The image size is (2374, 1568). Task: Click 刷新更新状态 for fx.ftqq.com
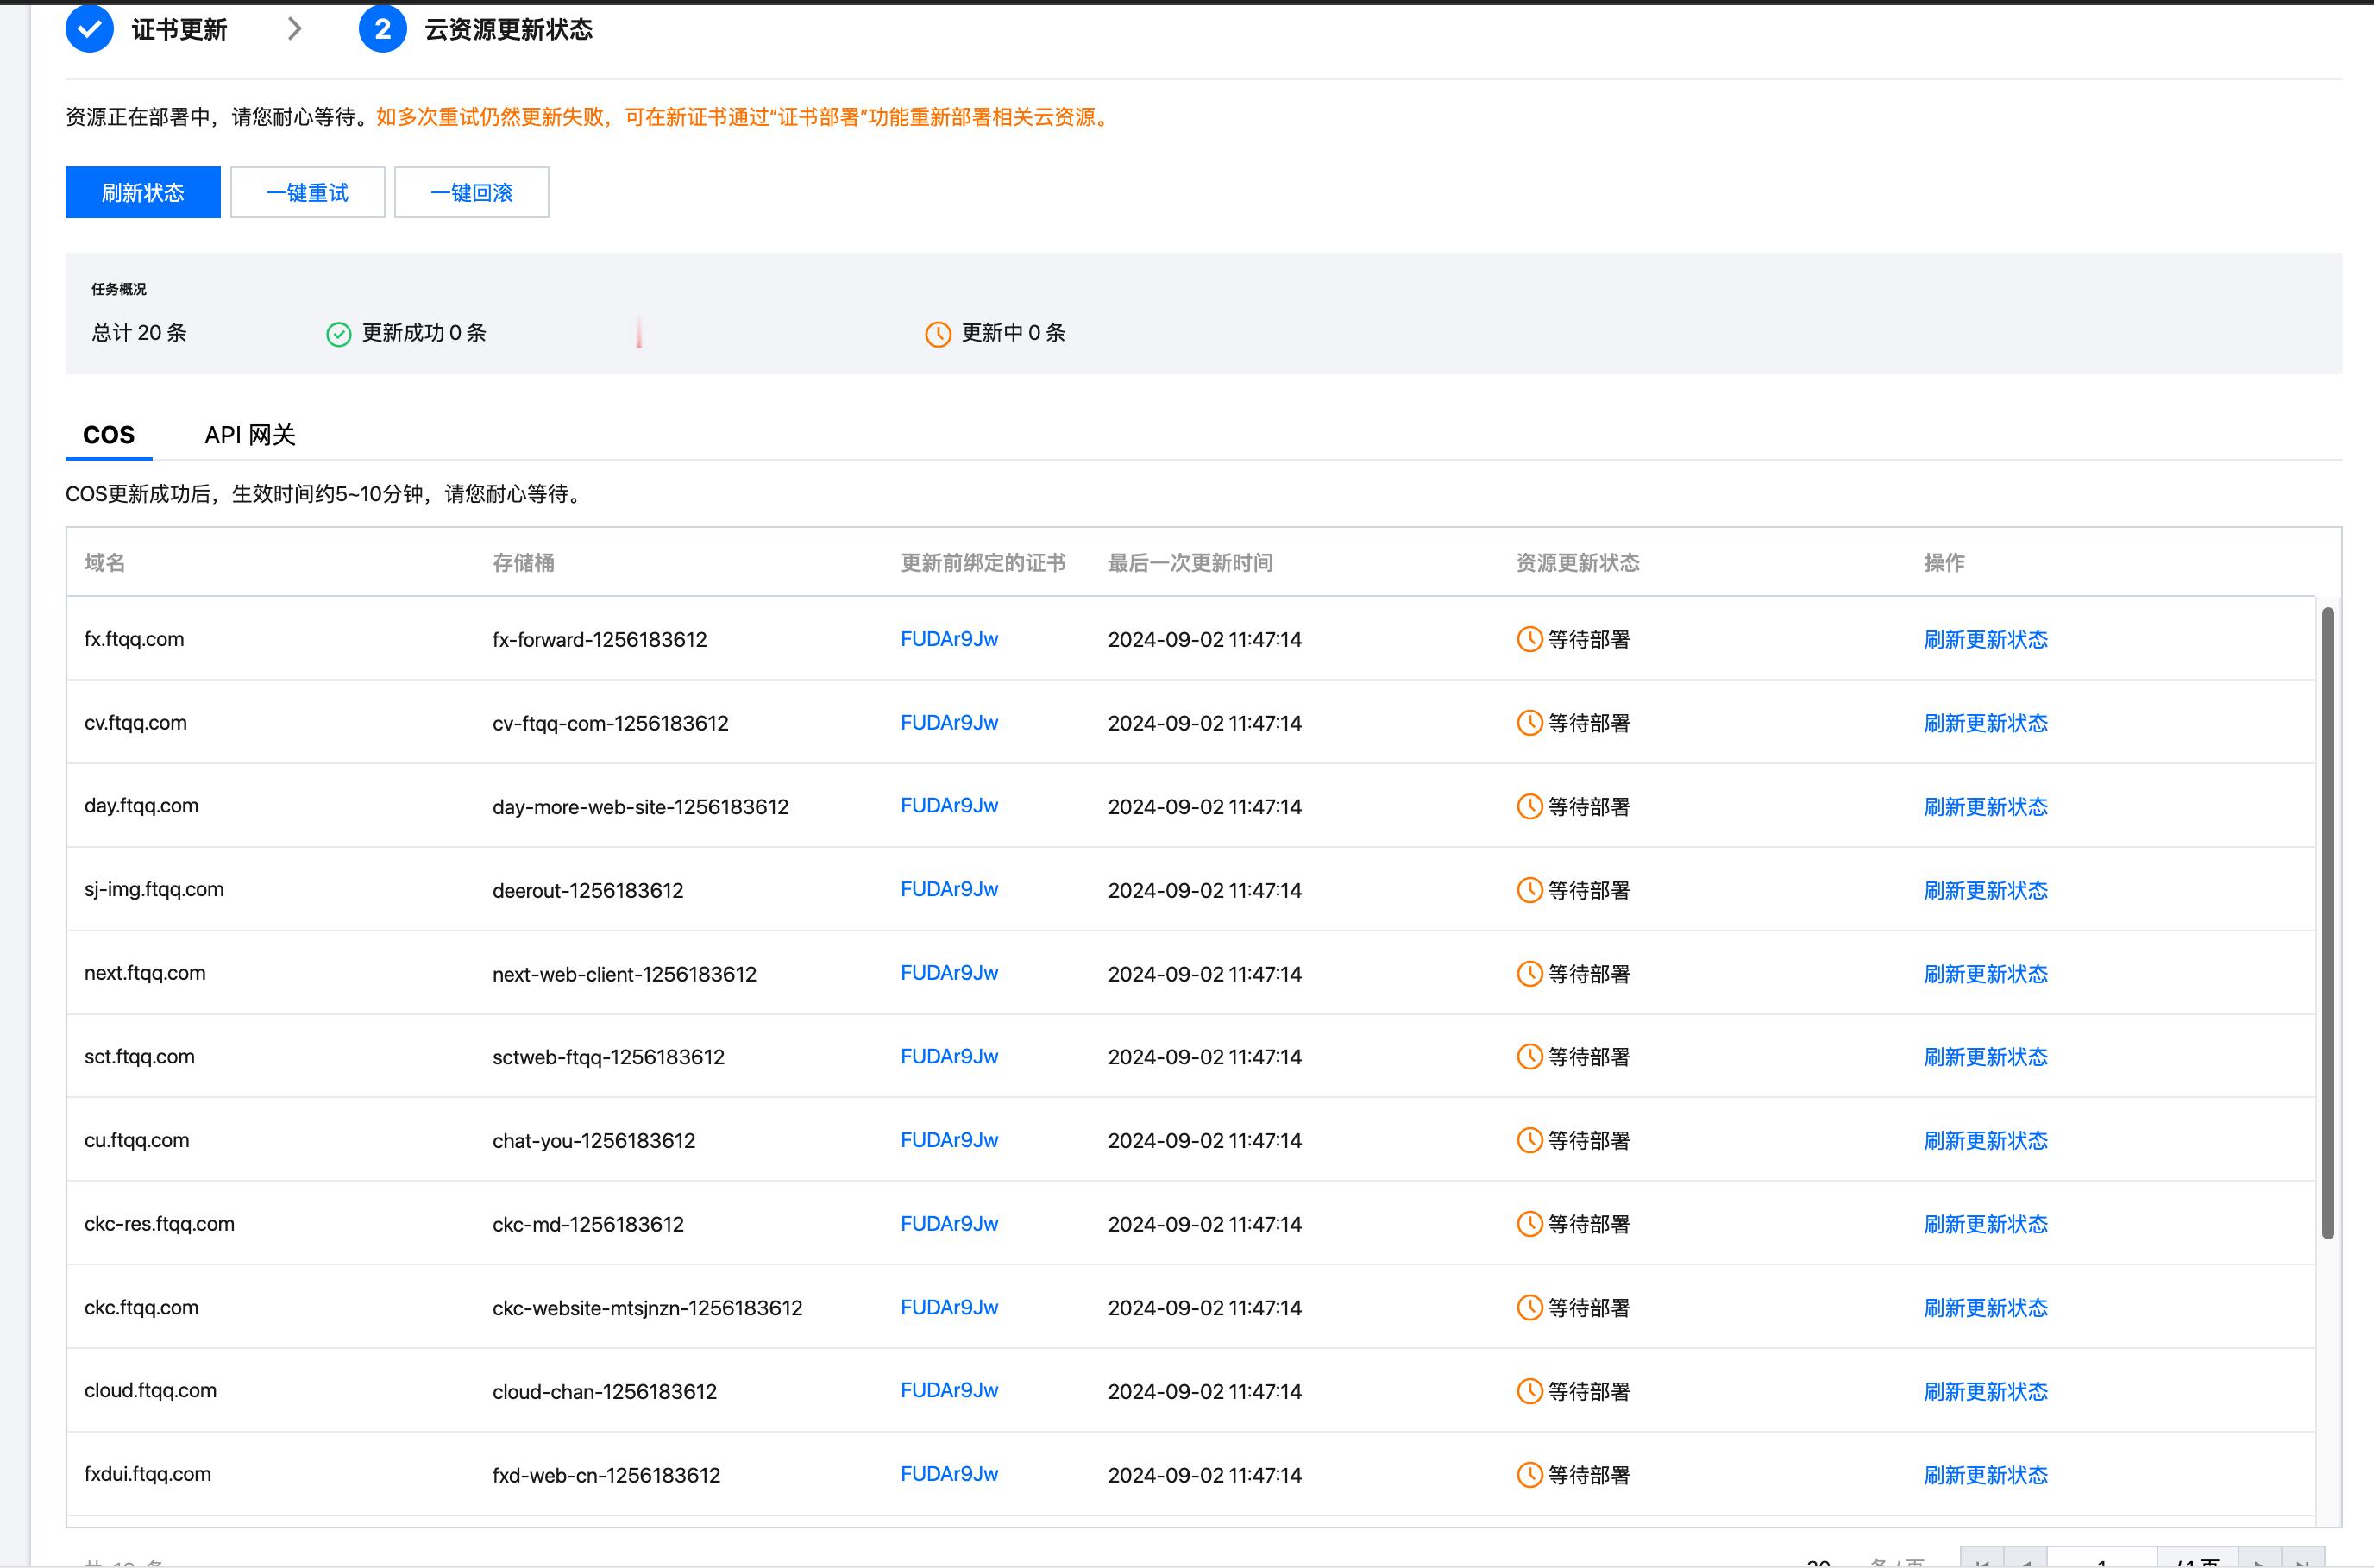coord(1986,640)
